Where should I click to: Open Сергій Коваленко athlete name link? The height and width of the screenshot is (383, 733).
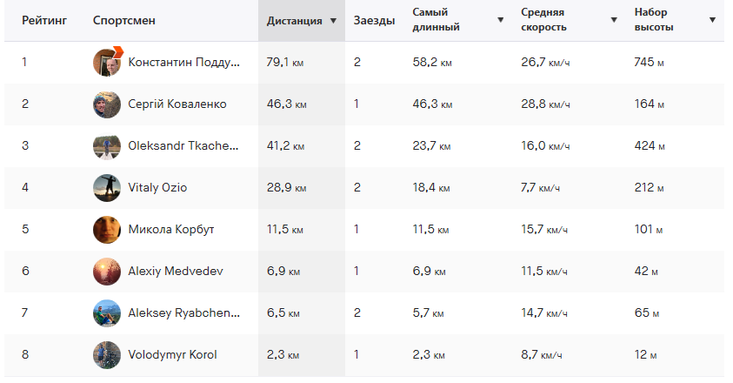pos(177,104)
